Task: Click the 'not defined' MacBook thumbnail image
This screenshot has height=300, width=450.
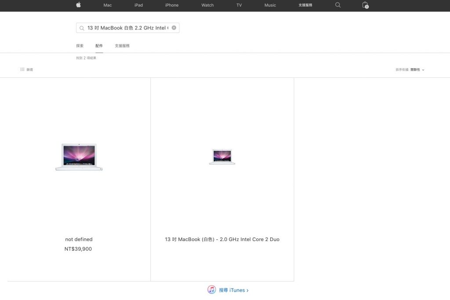Action: (x=79, y=157)
